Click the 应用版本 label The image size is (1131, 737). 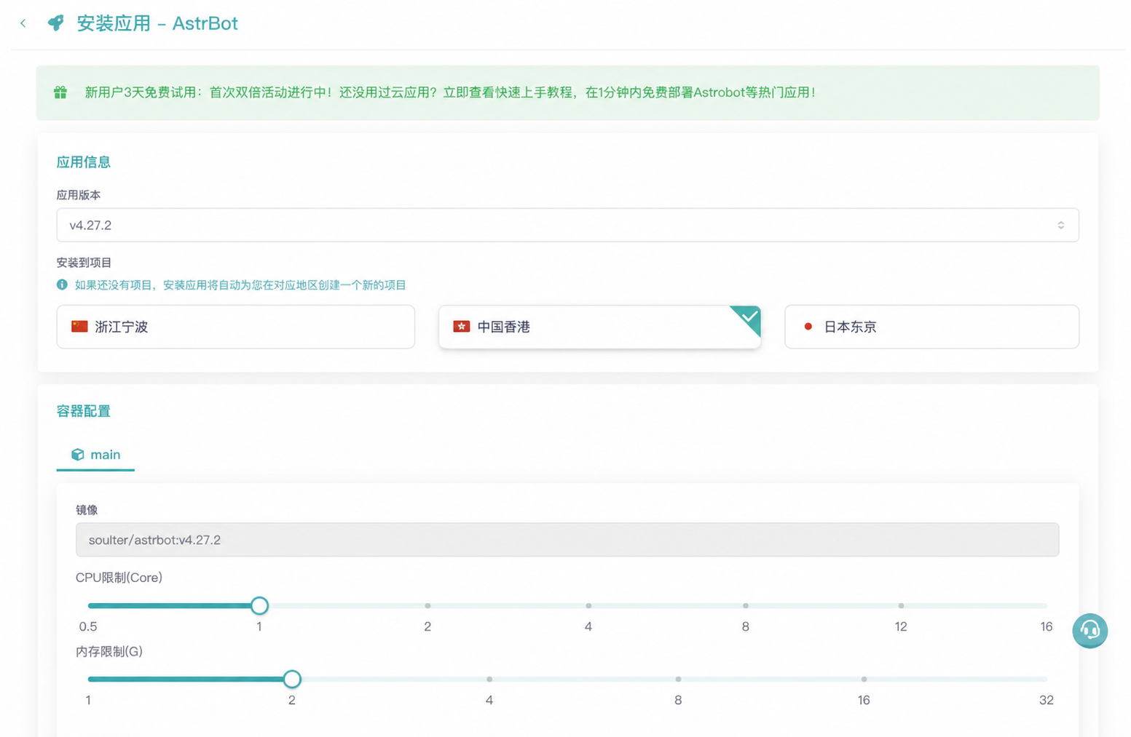(79, 195)
